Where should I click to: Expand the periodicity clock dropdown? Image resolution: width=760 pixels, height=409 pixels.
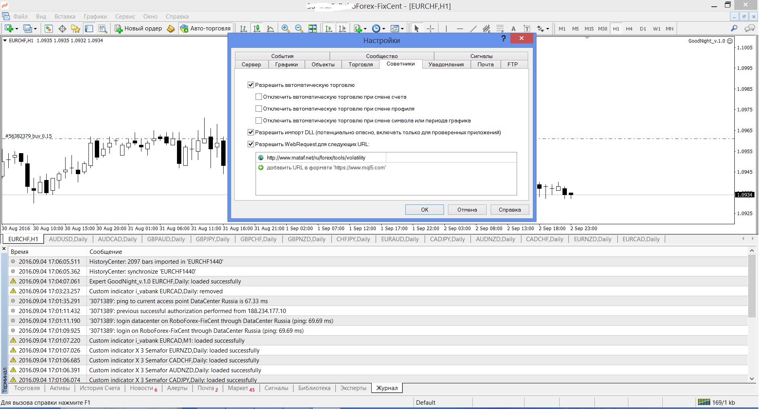click(x=384, y=29)
